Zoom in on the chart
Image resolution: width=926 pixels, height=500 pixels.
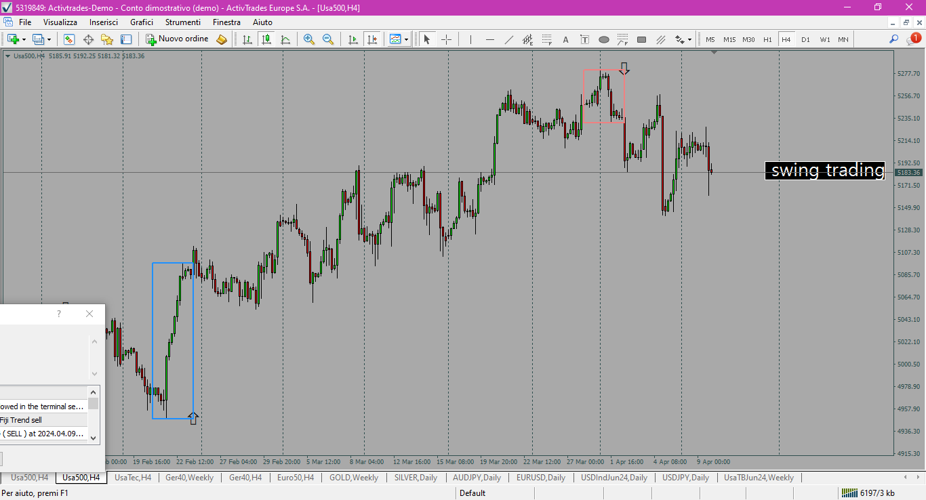[x=309, y=39]
